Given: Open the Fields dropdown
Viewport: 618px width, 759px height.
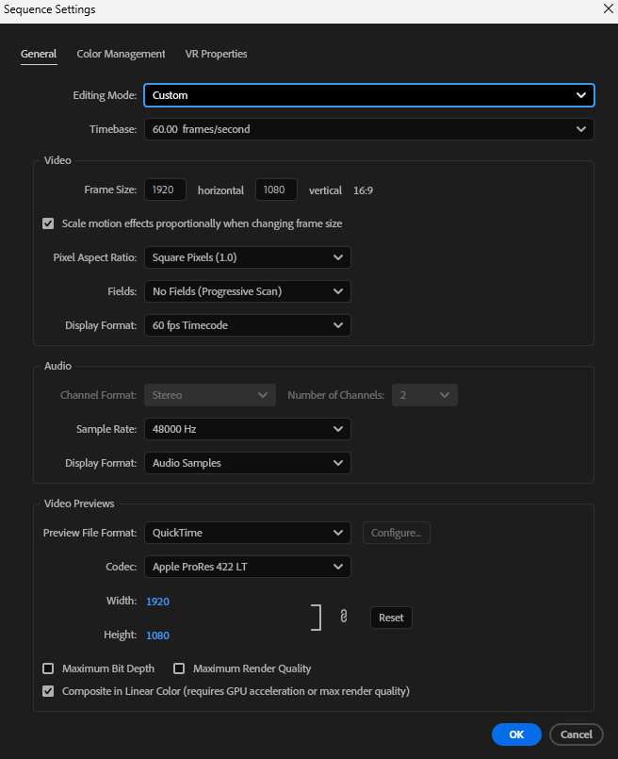Looking at the screenshot, I should (x=247, y=291).
